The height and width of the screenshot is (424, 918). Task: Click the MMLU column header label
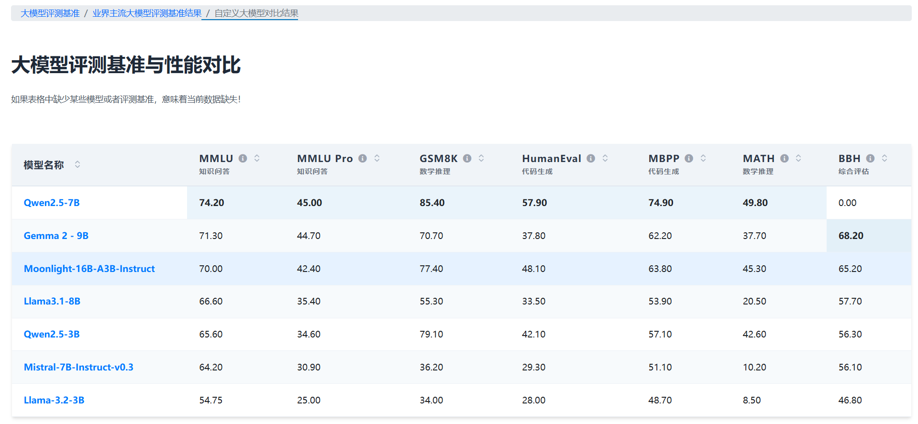click(x=216, y=159)
